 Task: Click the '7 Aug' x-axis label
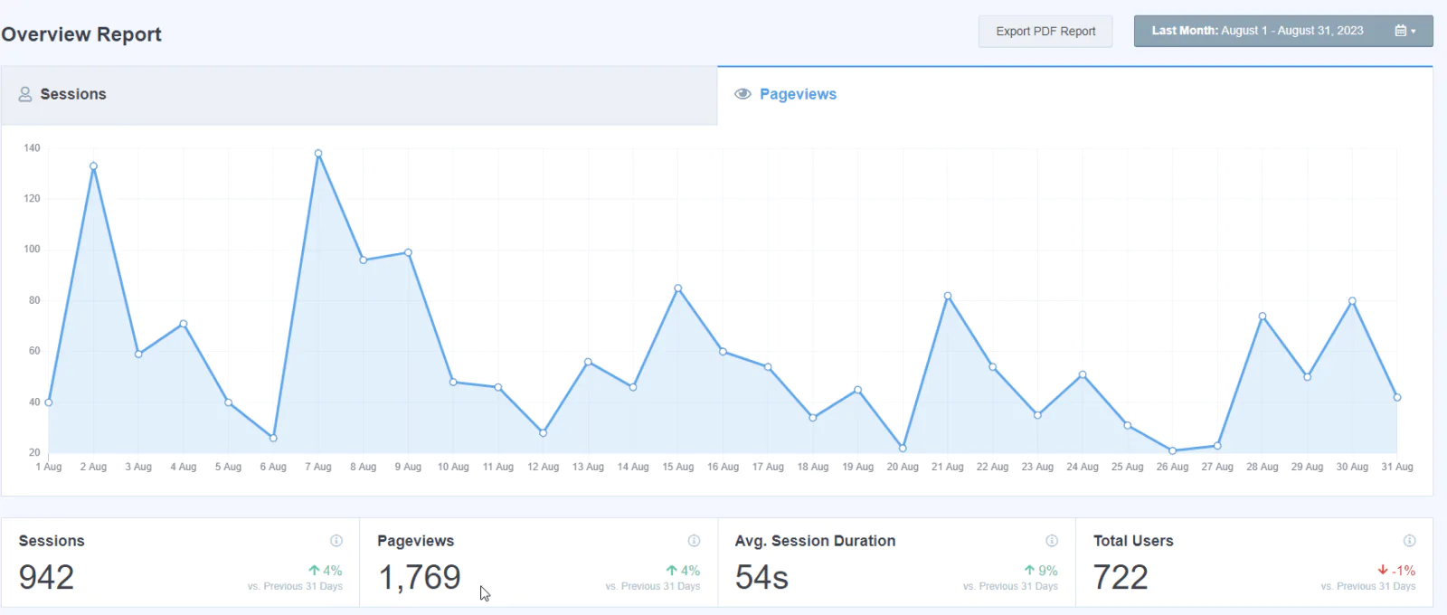coord(318,467)
